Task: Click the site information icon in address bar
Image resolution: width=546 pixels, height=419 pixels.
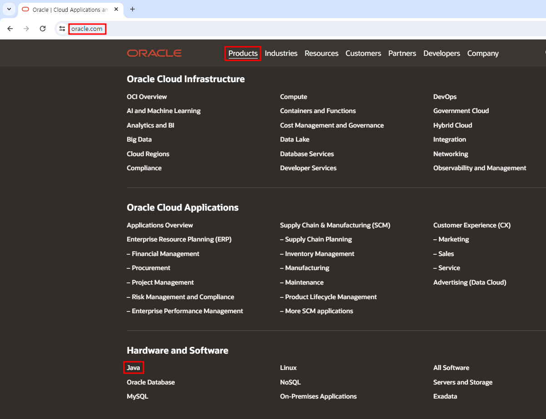Action: click(62, 29)
